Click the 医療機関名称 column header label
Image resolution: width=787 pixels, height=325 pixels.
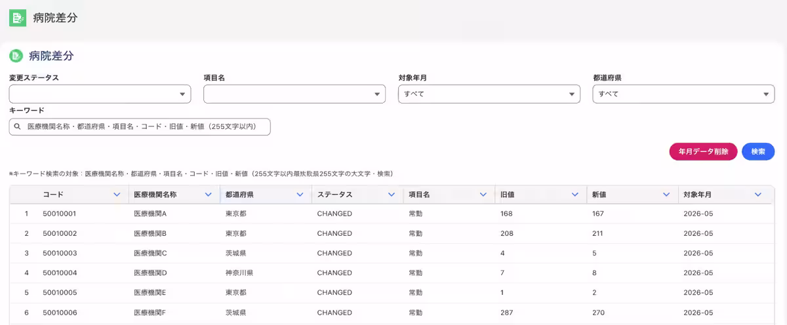[x=155, y=195]
